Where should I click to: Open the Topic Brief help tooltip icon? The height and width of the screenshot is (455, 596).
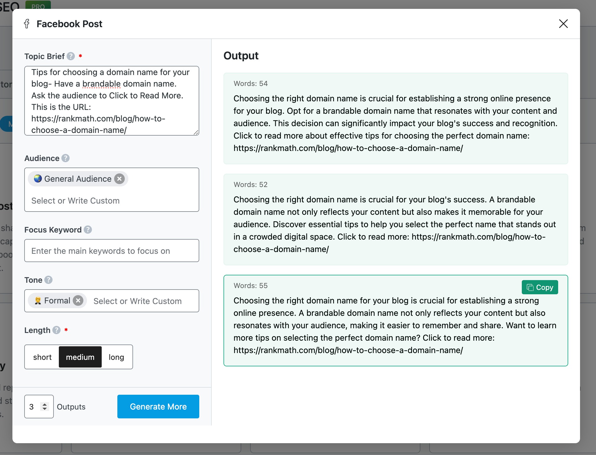coord(71,56)
